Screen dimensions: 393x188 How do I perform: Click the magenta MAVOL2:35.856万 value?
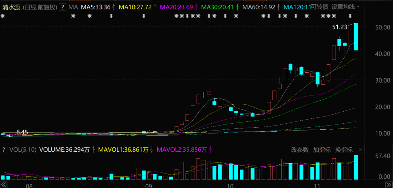click(x=182, y=150)
